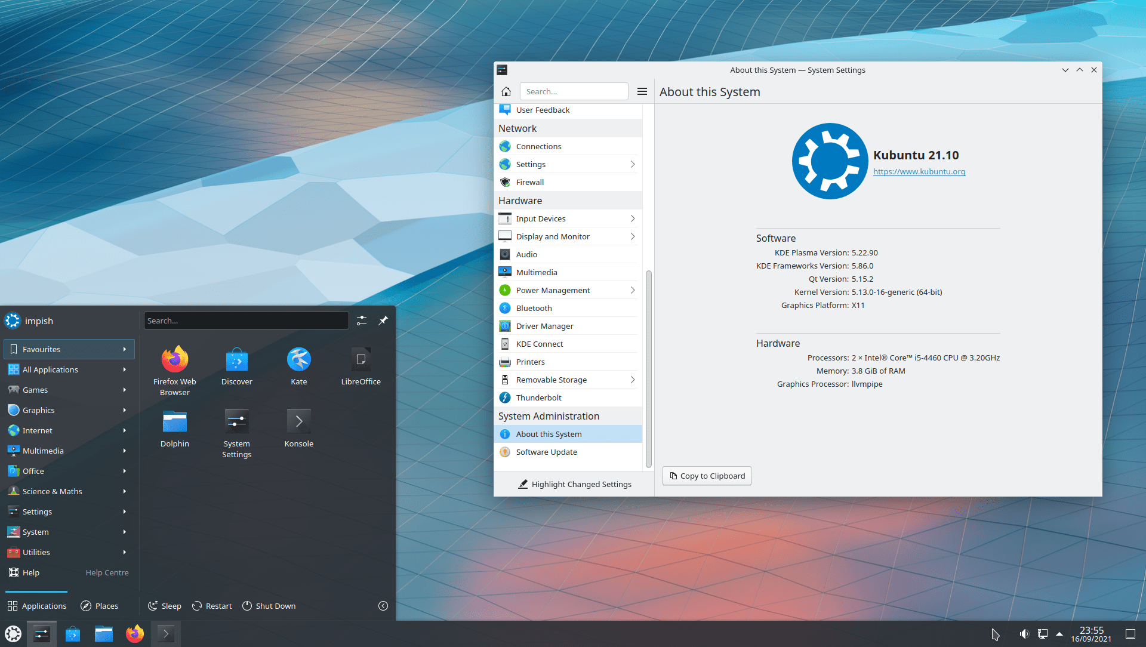Select the Audio hardware settings
The height and width of the screenshot is (647, 1146).
pyautogui.click(x=527, y=254)
